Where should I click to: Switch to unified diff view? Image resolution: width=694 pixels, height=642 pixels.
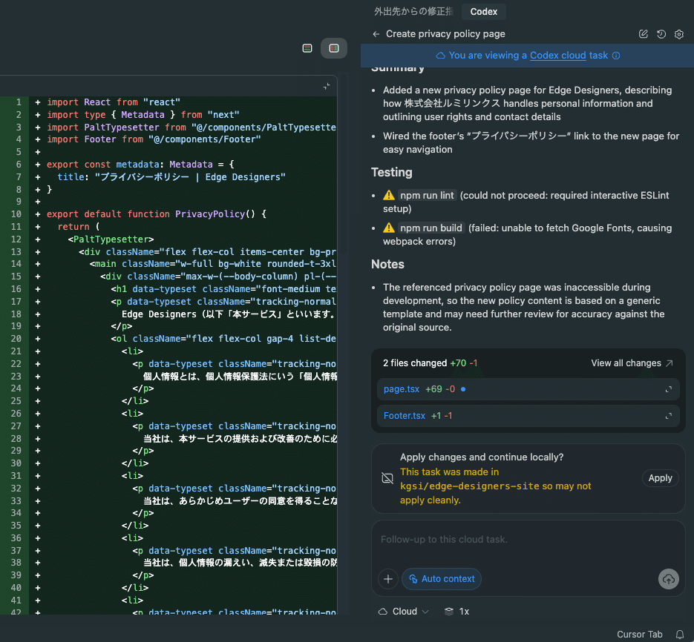click(307, 48)
